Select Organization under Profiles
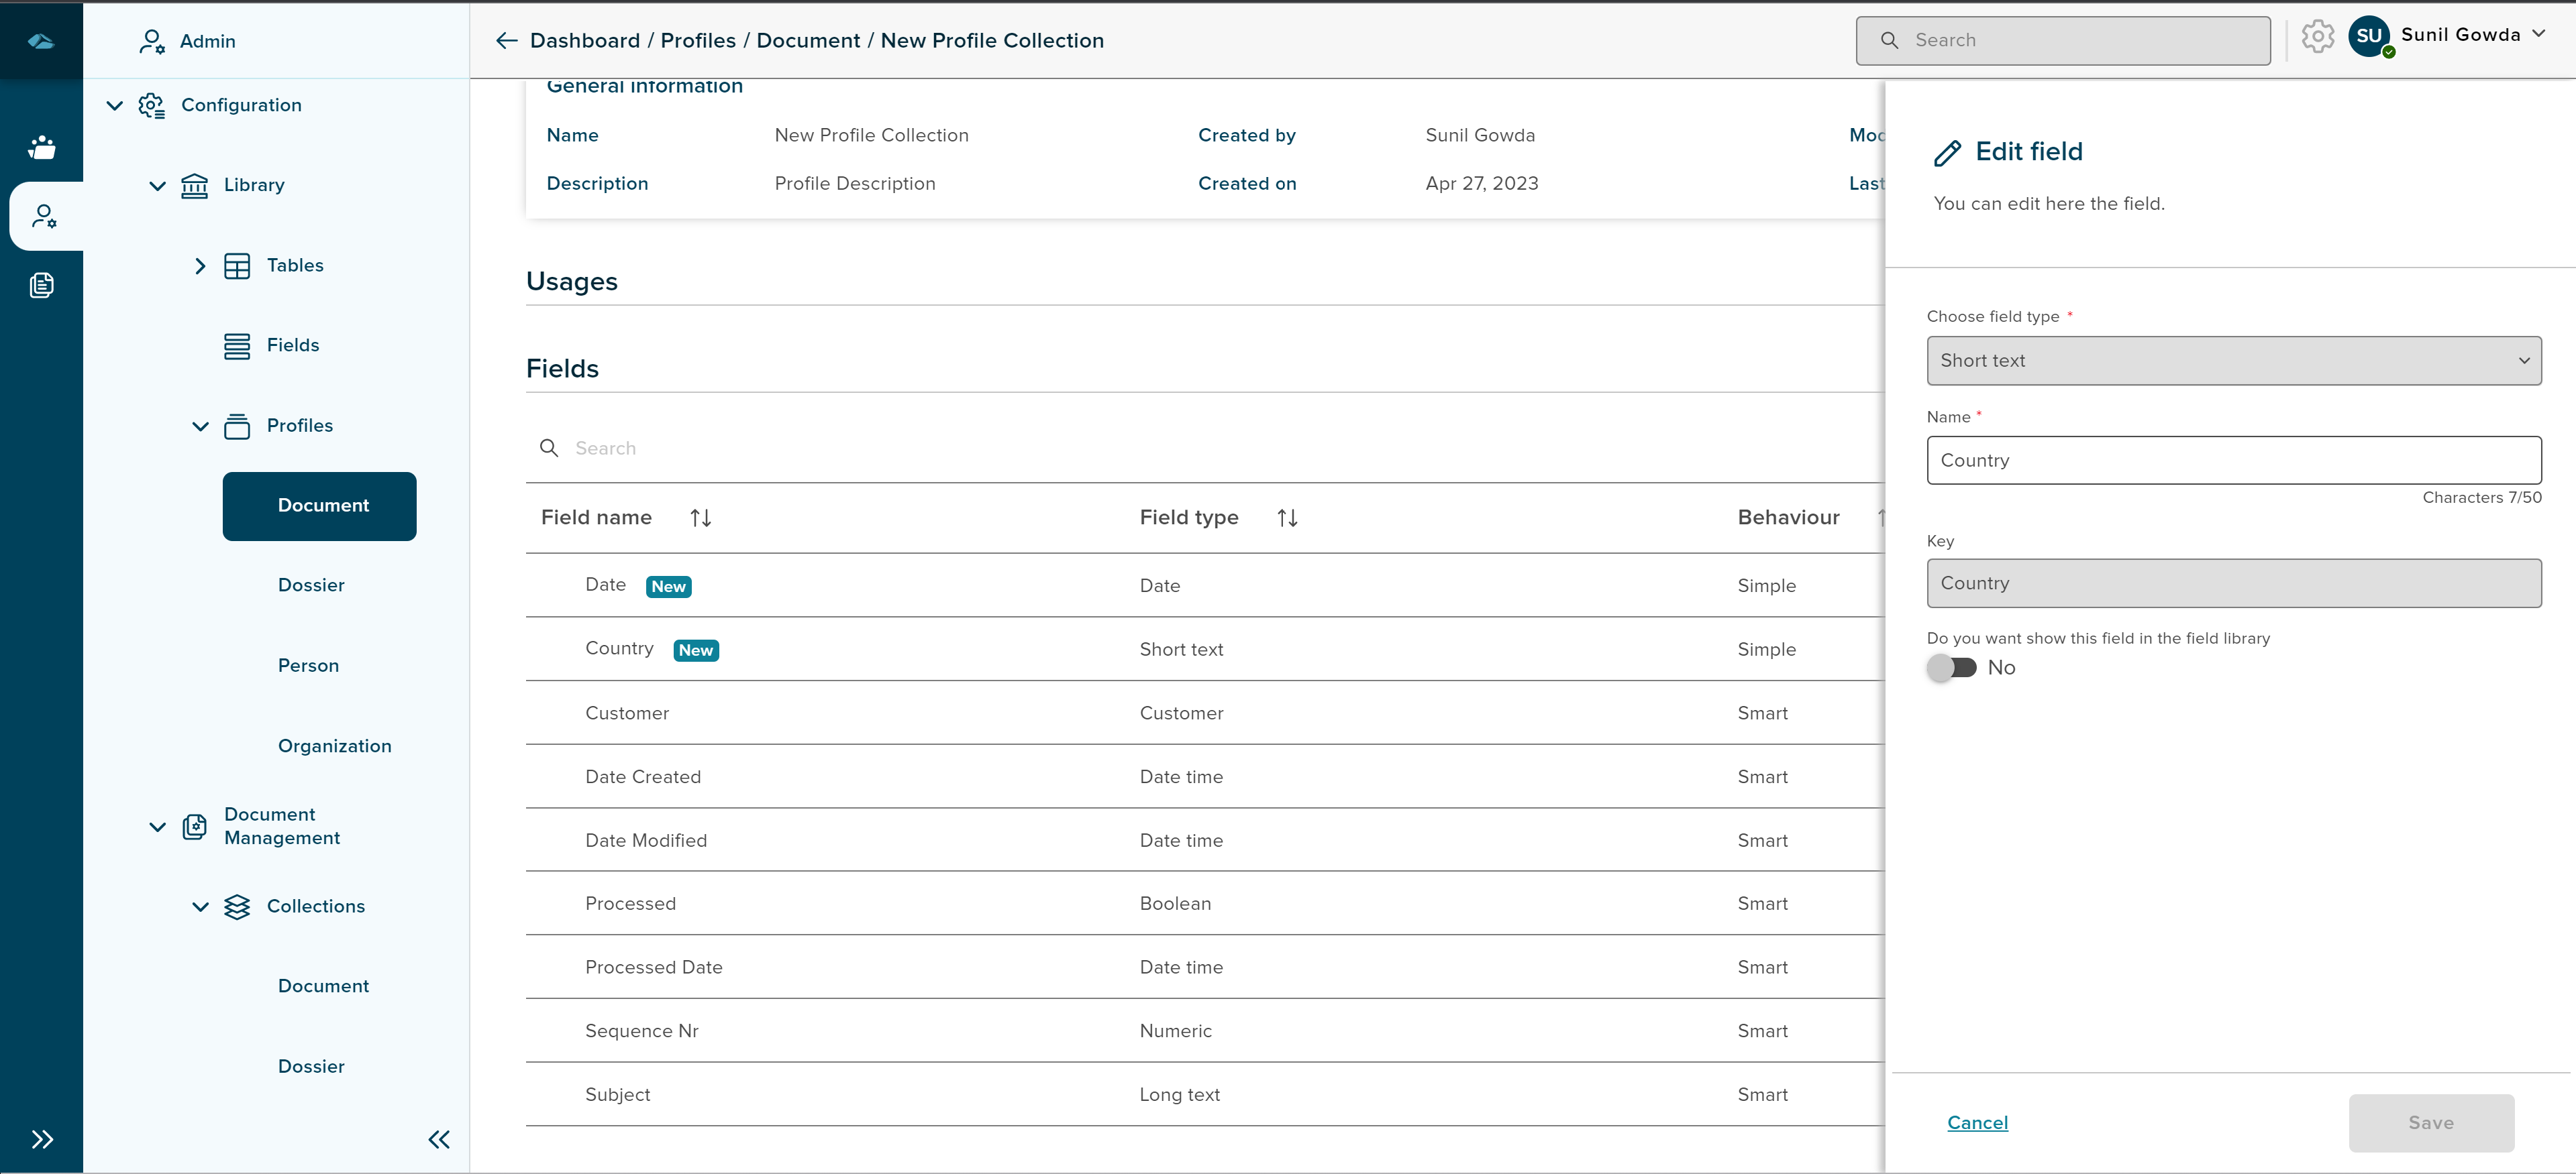 [334, 746]
